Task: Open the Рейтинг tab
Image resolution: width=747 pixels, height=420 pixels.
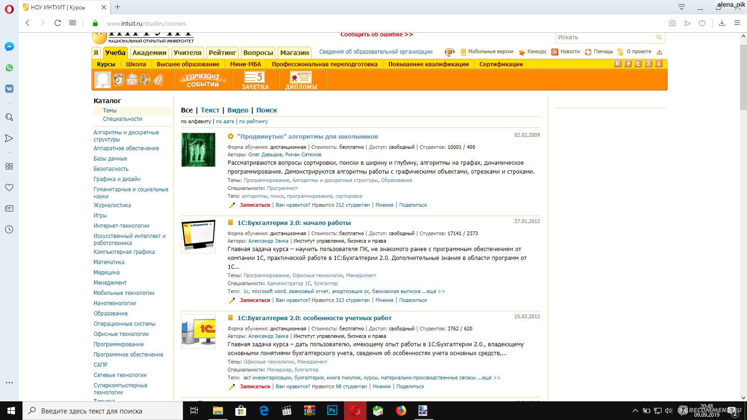Action: 222,53
